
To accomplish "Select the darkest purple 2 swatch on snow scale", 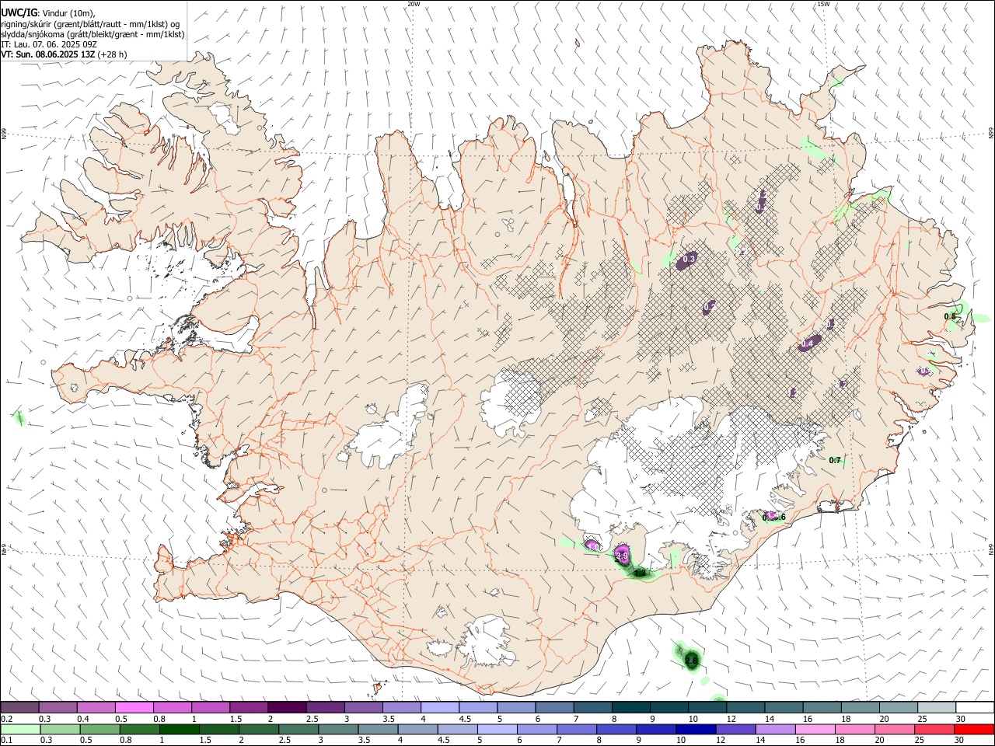I will pos(287,708).
